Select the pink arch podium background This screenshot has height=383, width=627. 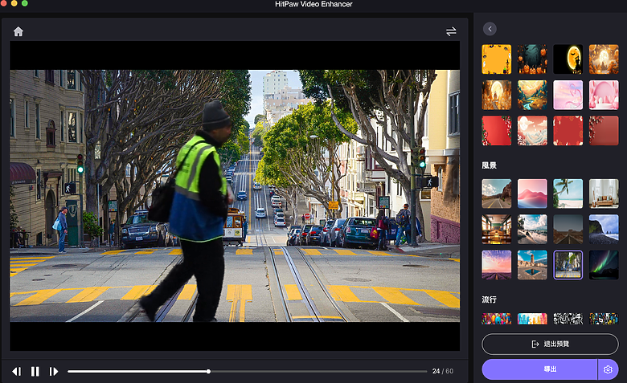click(x=604, y=95)
